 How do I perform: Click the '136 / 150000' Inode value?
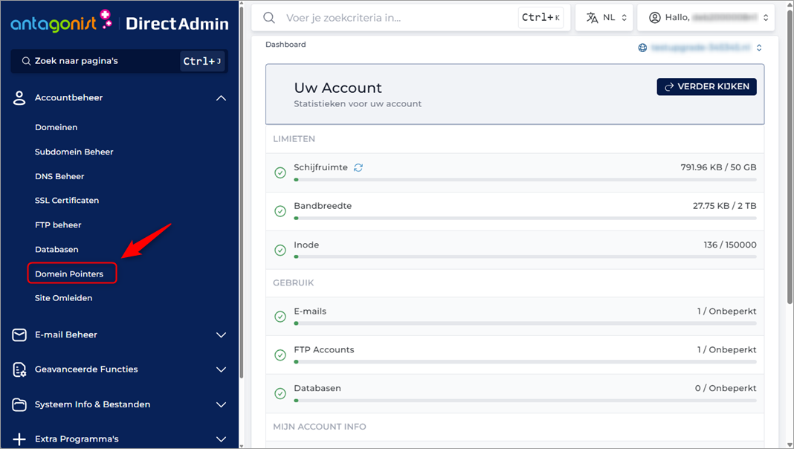click(x=729, y=245)
